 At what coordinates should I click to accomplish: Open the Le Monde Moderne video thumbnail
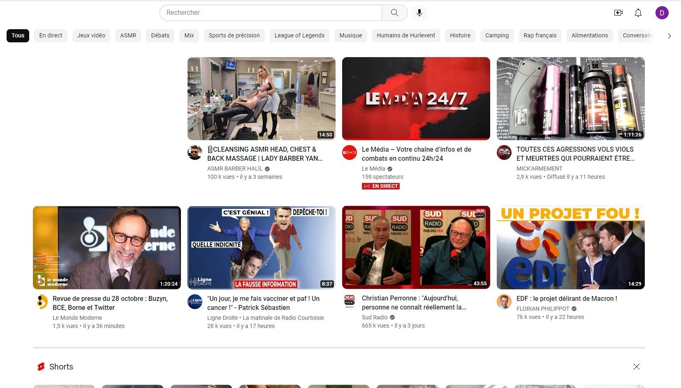tap(107, 248)
